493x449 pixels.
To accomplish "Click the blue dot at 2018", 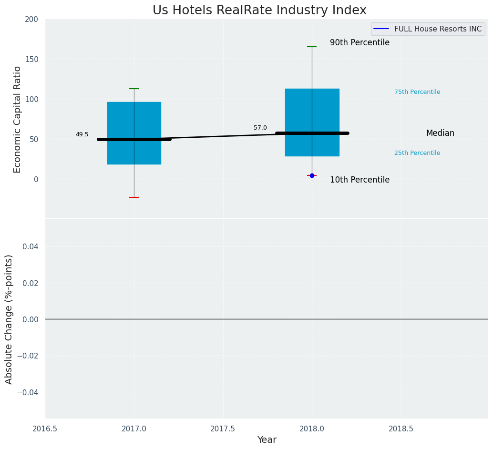I will [x=312, y=175].
